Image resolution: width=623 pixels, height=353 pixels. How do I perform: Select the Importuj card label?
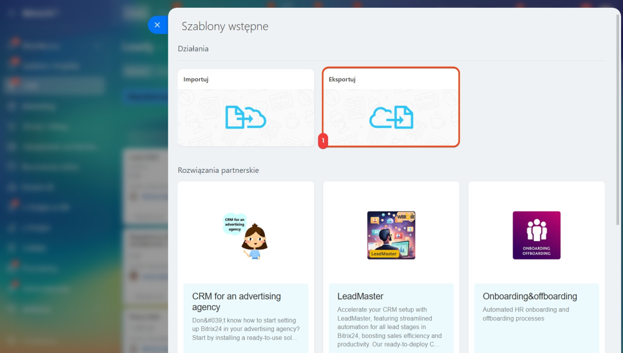point(196,79)
